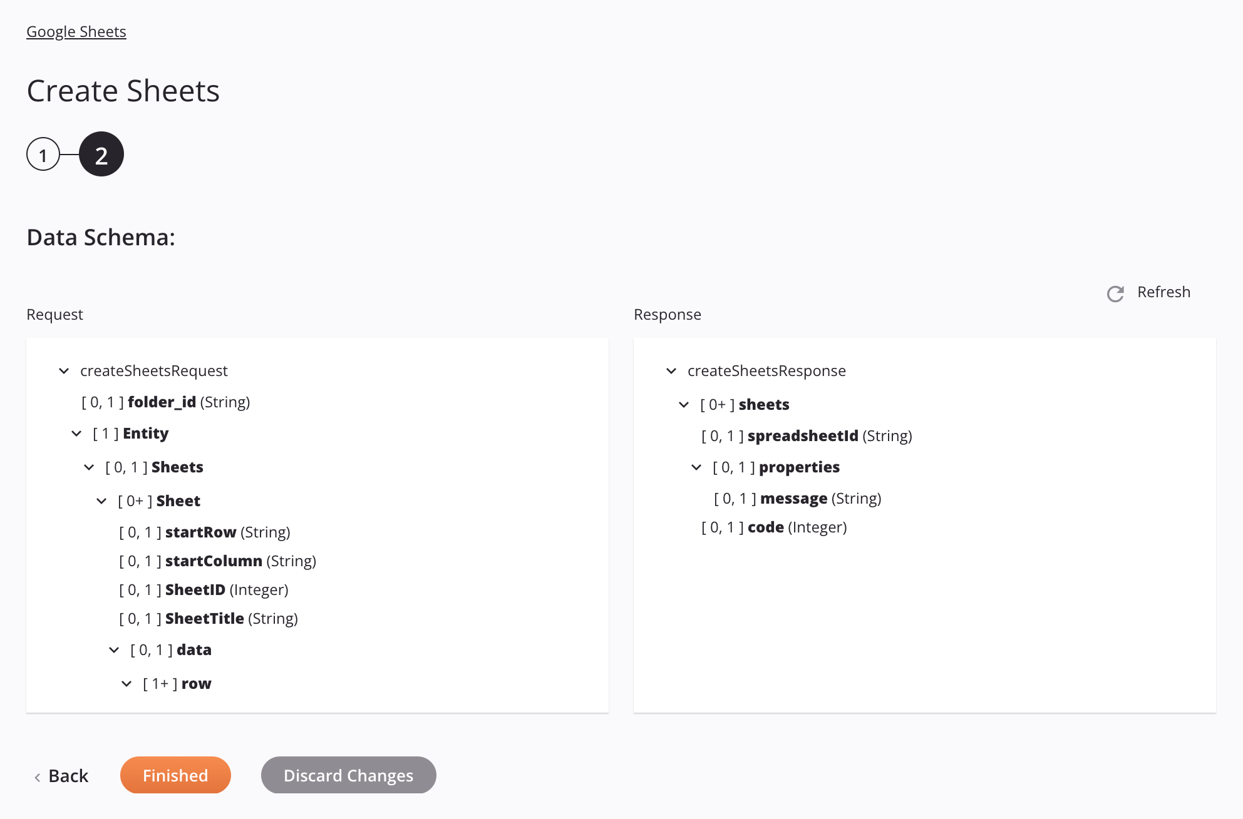This screenshot has height=819, width=1243.
Task: Click the Back navigation button
Action: 61,774
